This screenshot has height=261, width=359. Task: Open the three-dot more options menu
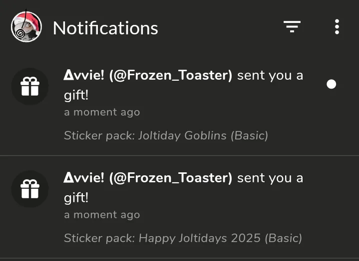[337, 27]
